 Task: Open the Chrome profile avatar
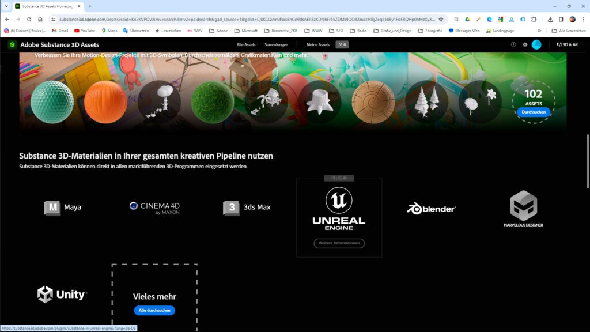572,19
